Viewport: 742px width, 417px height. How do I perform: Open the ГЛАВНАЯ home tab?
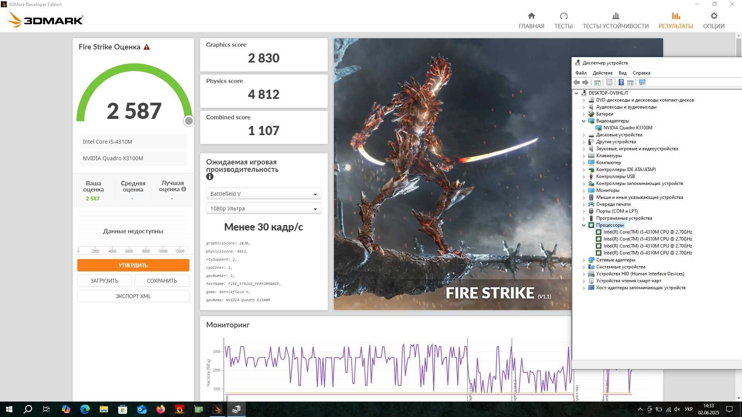pyautogui.click(x=531, y=20)
